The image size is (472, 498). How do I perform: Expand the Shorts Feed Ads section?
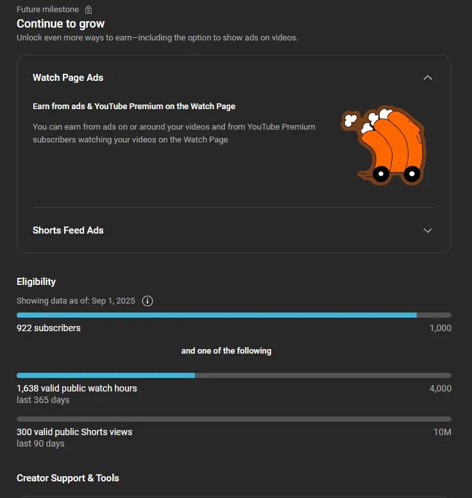[x=428, y=230]
